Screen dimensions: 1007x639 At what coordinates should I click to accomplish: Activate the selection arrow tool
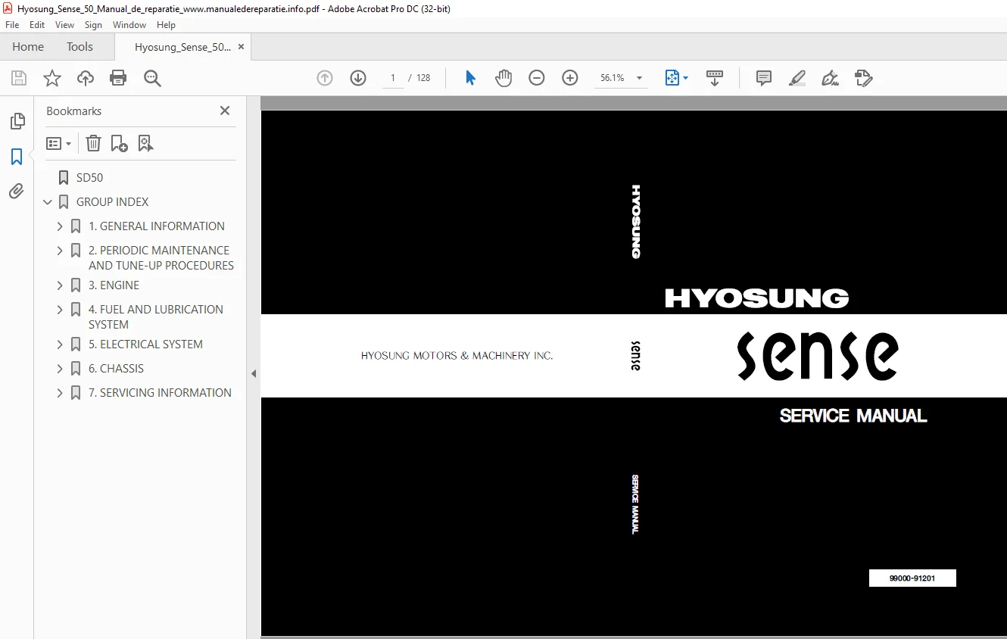(x=470, y=78)
